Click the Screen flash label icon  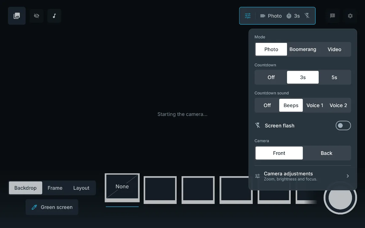coord(258,125)
